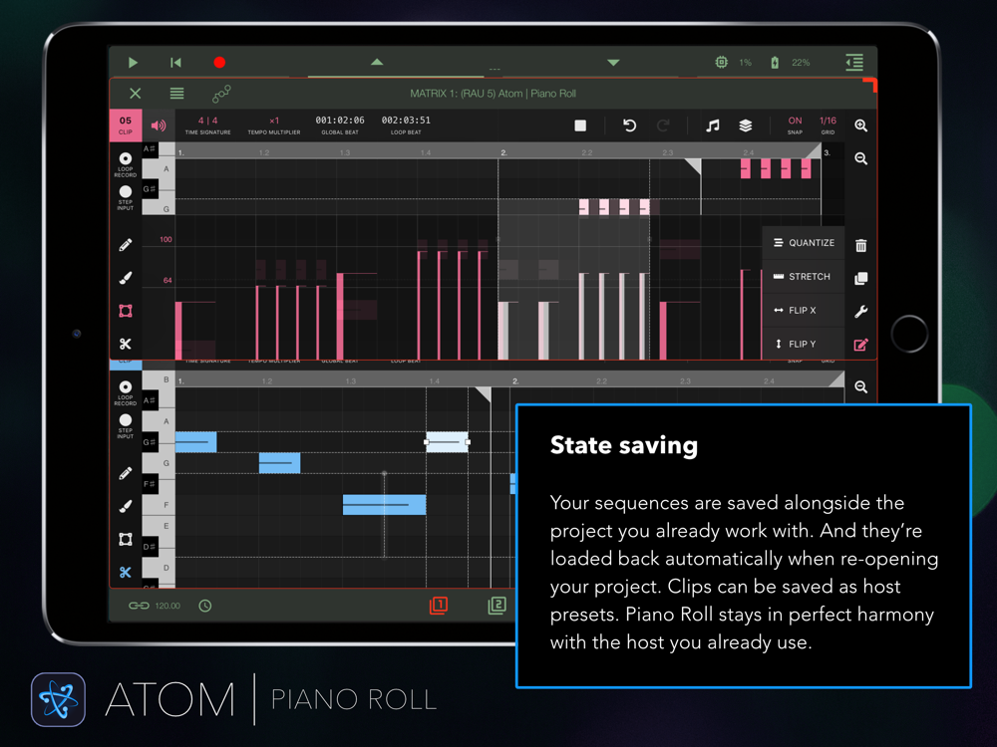This screenshot has height=747, width=997.
Task: Select scissors tool in upper editor
Action: (x=126, y=344)
